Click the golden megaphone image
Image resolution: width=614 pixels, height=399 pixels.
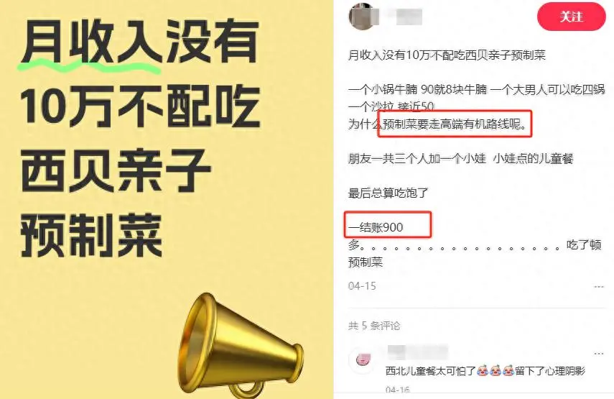click(x=239, y=345)
